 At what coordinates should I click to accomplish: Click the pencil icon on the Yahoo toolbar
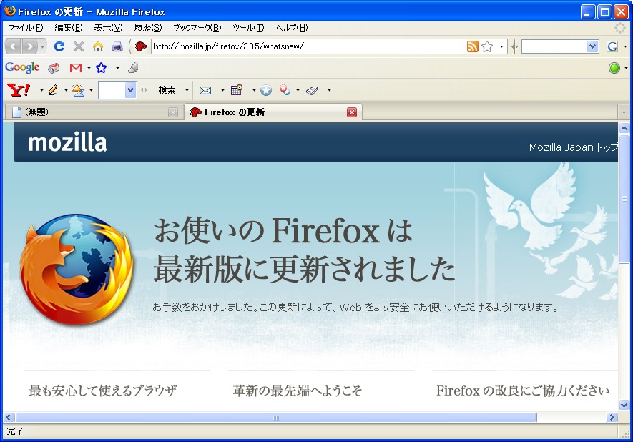(x=53, y=90)
